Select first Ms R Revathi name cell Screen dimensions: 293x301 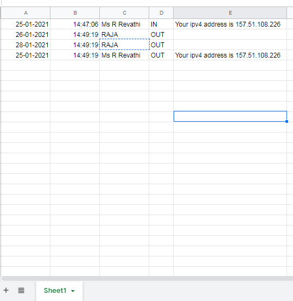(124, 24)
